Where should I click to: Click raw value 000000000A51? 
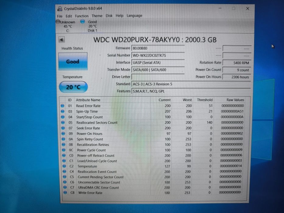232,111
